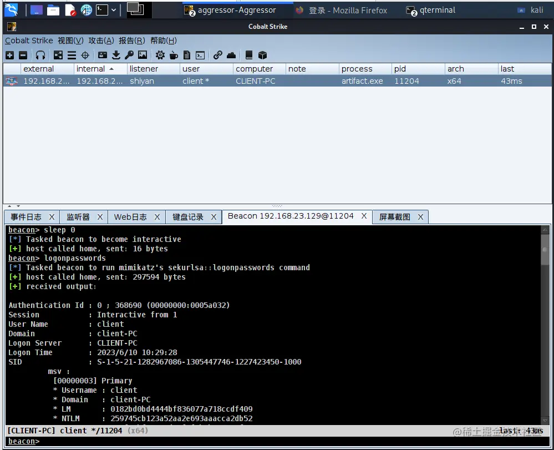Show desktop via the purple panel icon
Screen dimensions: 554x450
click(37, 10)
